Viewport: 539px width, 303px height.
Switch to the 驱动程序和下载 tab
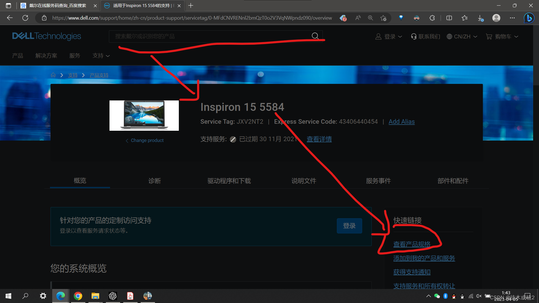point(229,181)
